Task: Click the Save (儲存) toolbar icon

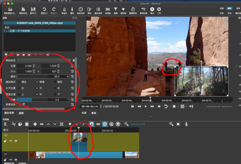Action: (33, 9)
